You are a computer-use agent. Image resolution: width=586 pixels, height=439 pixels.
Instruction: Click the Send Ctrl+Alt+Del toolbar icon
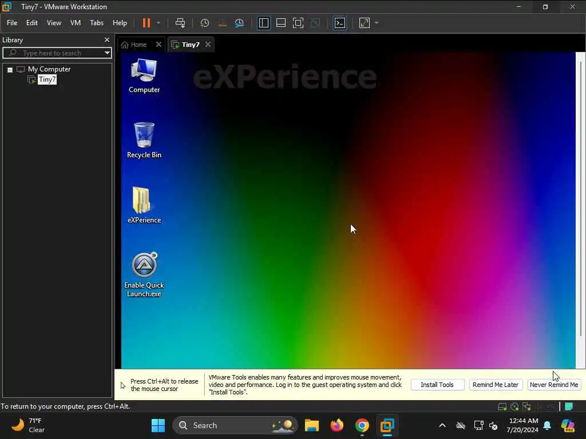(180, 23)
